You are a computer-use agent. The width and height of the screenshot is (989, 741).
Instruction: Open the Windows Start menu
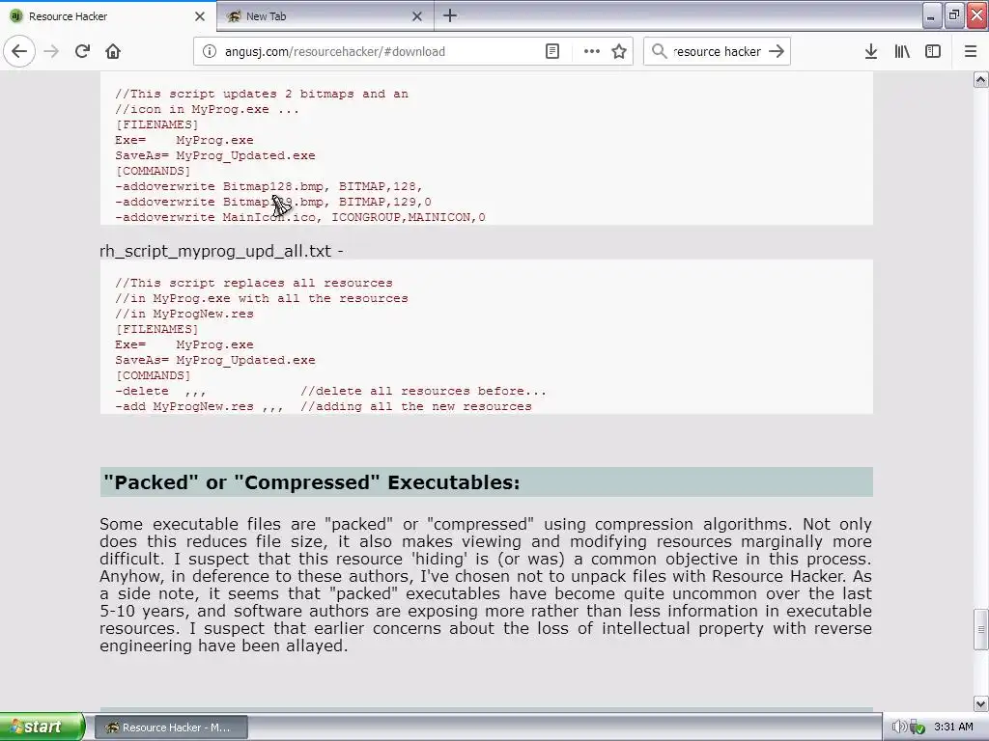point(42,727)
